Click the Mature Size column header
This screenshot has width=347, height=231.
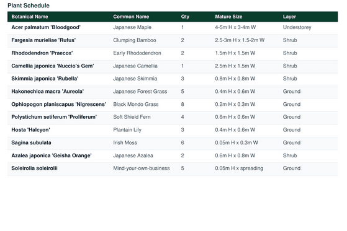(228, 17)
